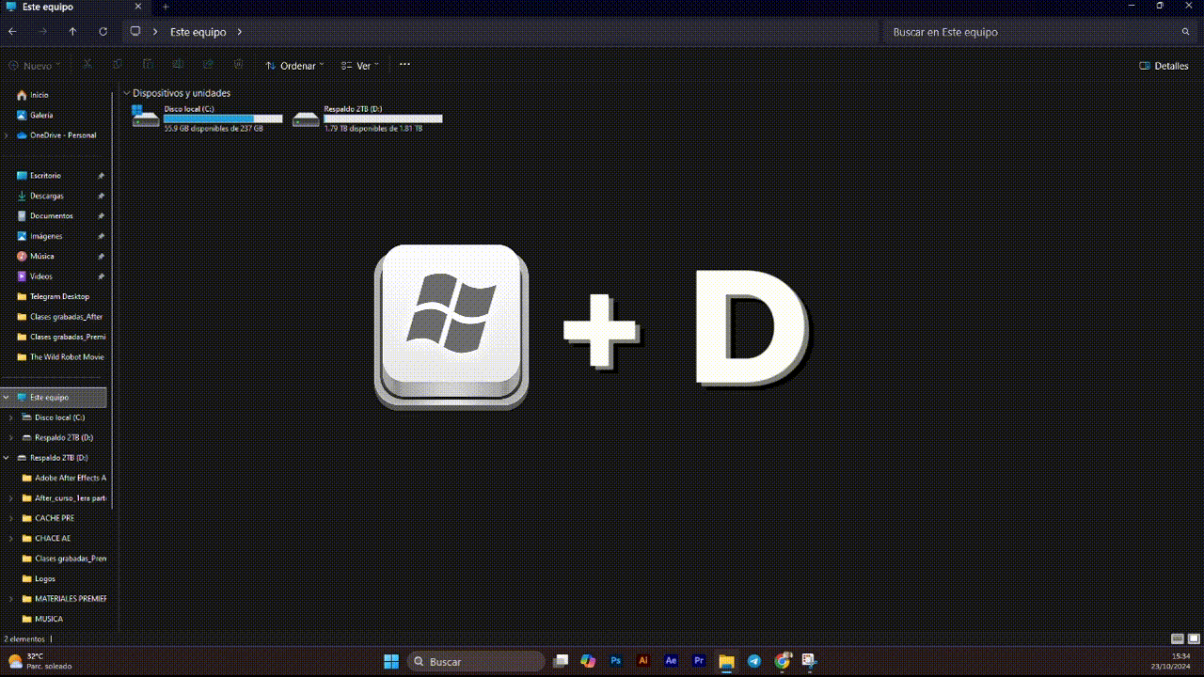Screen dimensions: 1204x677
Task: Click the Back navigation arrow
Action: pos(12,31)
